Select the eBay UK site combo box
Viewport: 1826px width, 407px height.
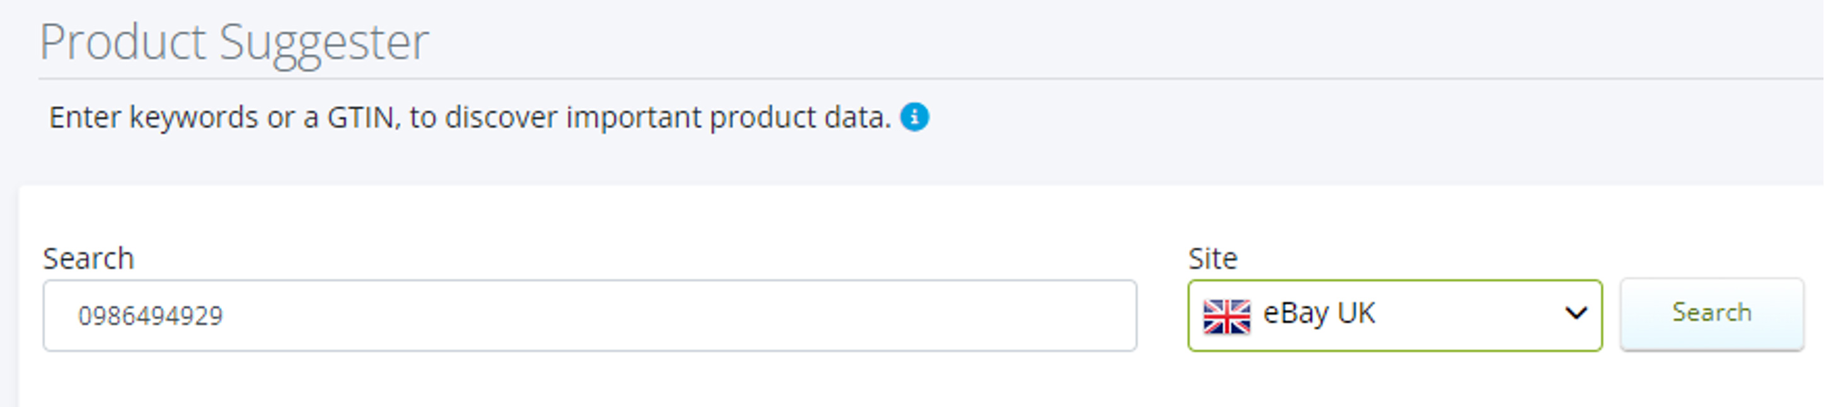point(1395,316)
